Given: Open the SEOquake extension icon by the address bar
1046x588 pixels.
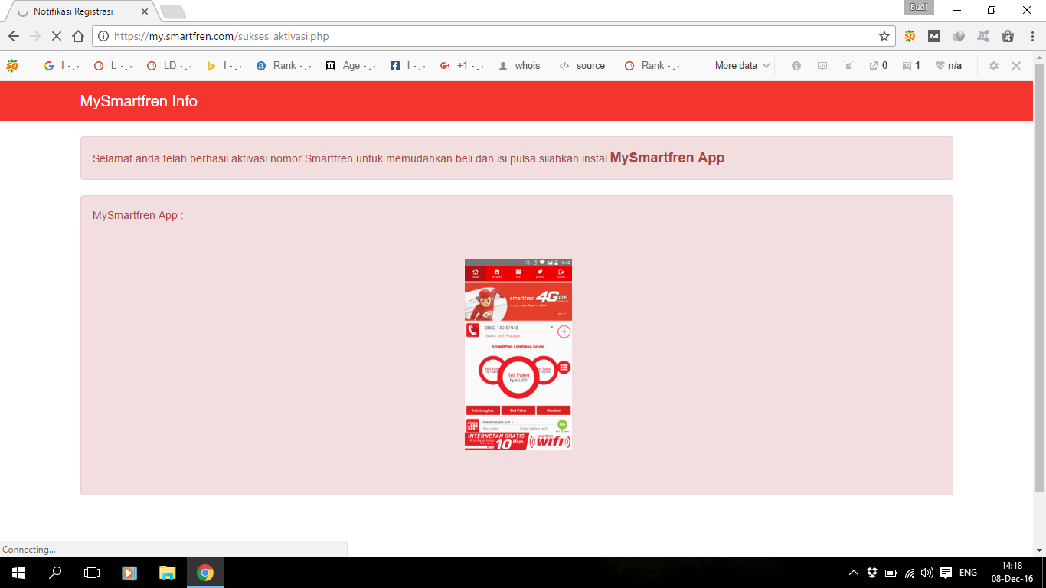Looking at the screenshot, I should pos(910,36).
